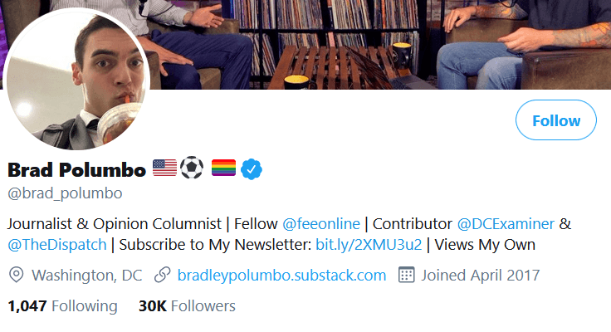Click the chain link icon
Viewport: 611px width, 332px height.
[163, 275]
